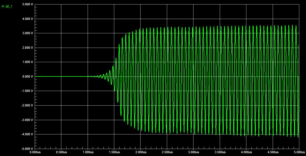Click the 0.000us time axis label
306x156 pixels.
pyautogui.click(x=35, y=152)
